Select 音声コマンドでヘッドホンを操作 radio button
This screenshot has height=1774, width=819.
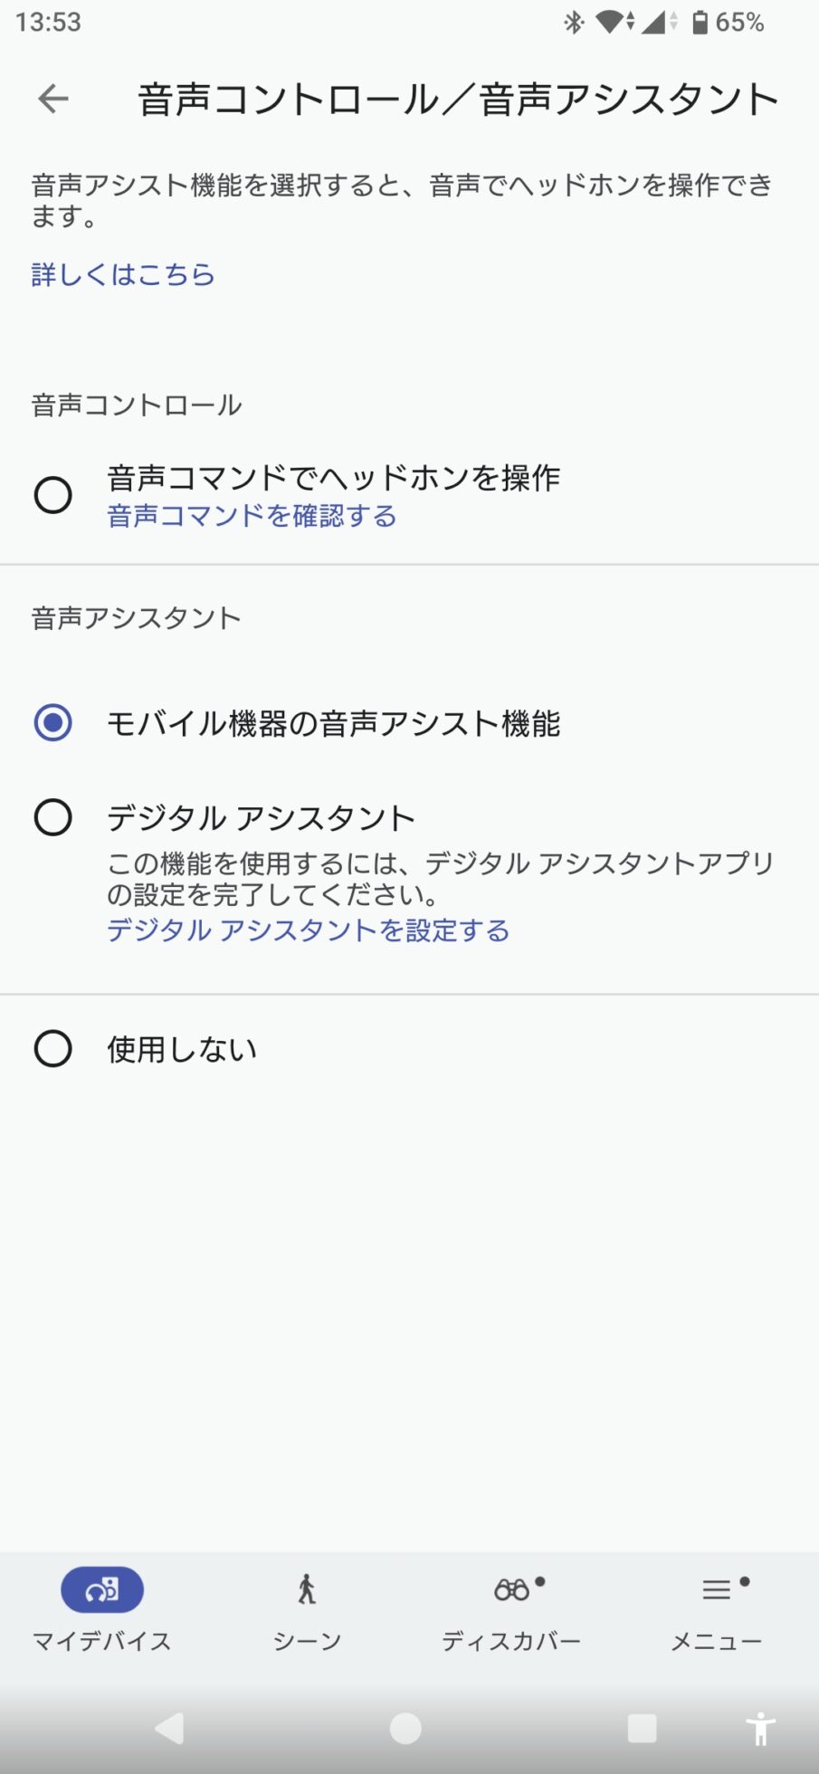point(53,495)
